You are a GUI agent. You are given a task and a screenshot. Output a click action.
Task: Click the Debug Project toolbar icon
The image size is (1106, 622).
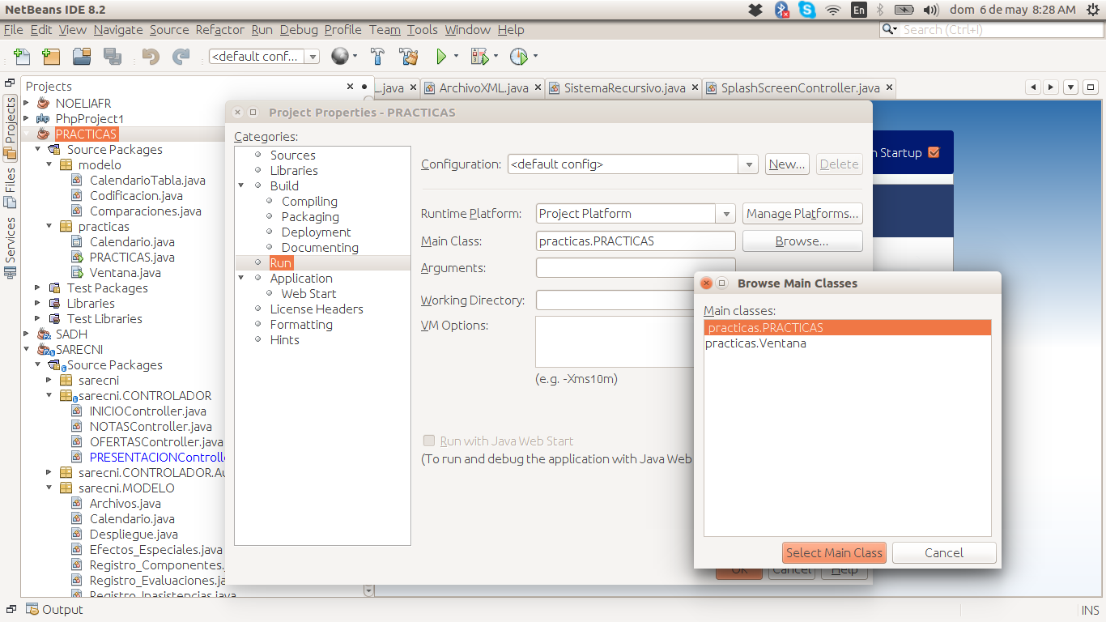coord(479,57)
